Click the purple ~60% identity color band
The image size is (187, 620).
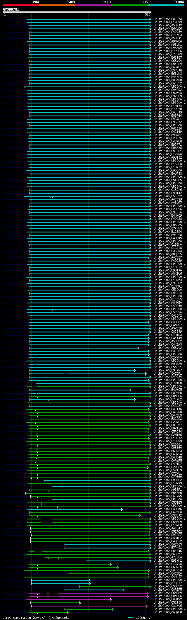93,5
